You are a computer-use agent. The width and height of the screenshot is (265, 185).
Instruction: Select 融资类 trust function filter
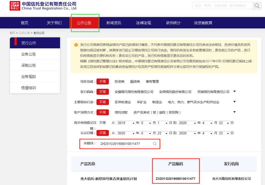(x=135, y=82)
